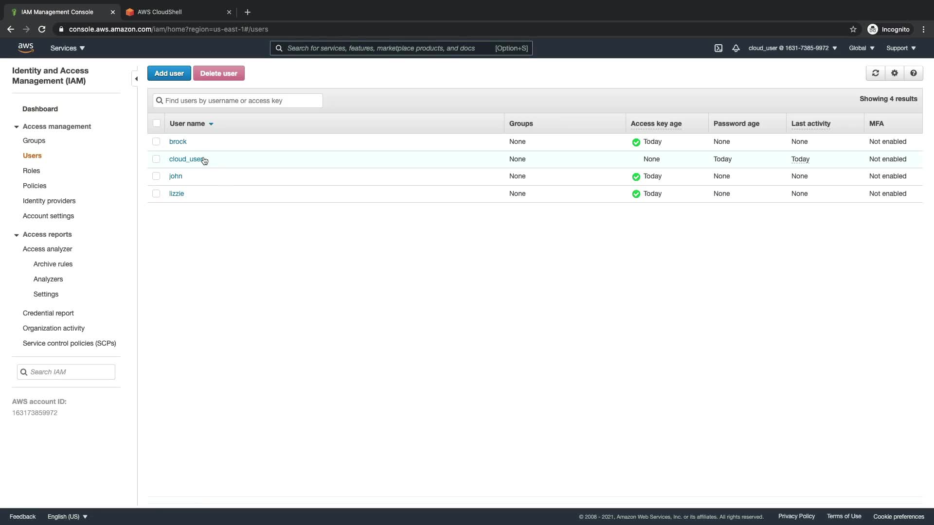Sort by User name column arrow

211,124
